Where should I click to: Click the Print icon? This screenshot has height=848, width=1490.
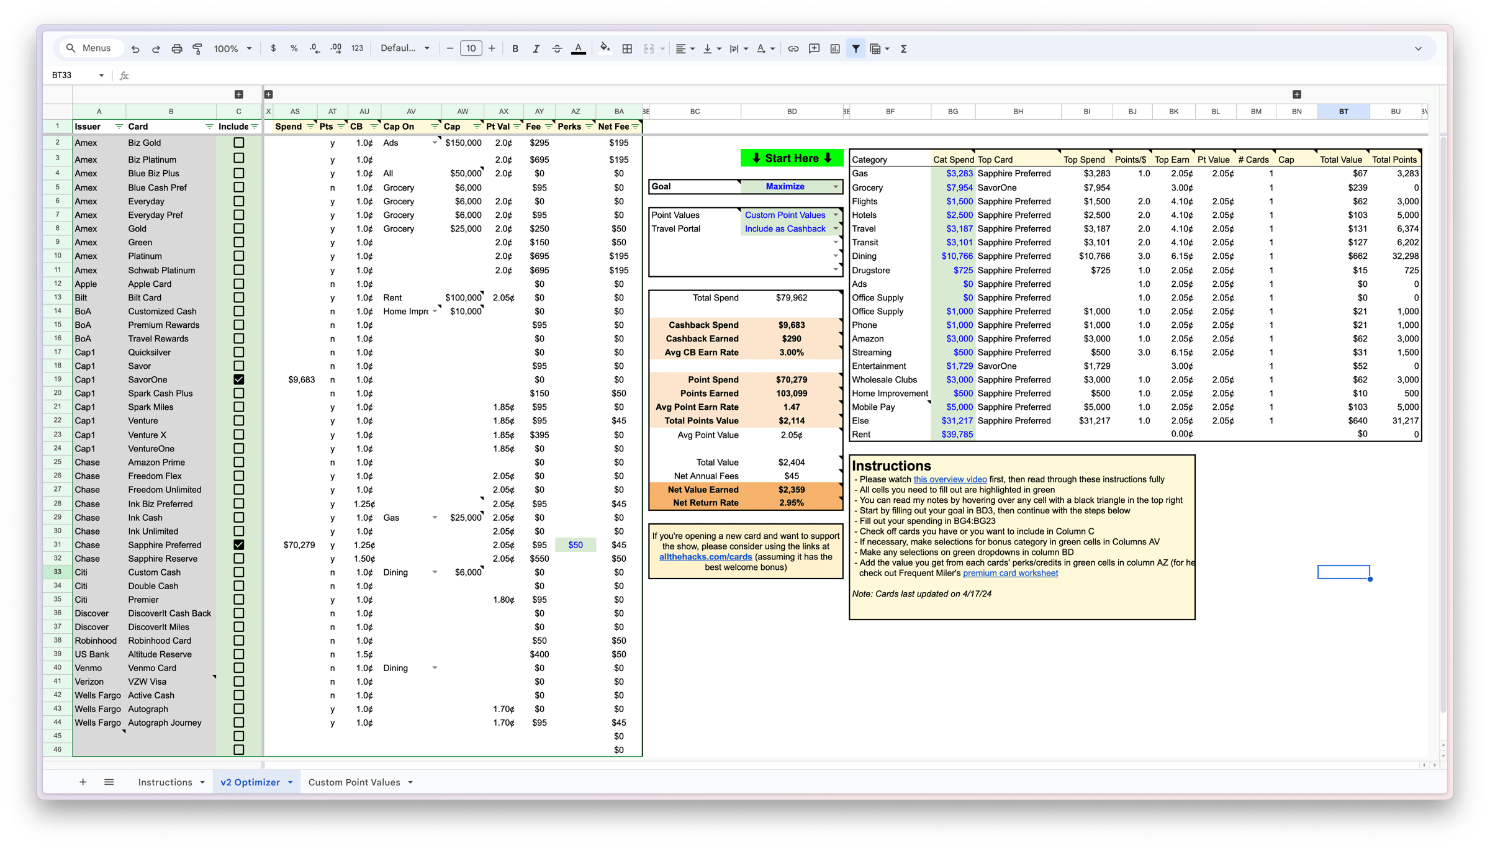coord(177,48)
